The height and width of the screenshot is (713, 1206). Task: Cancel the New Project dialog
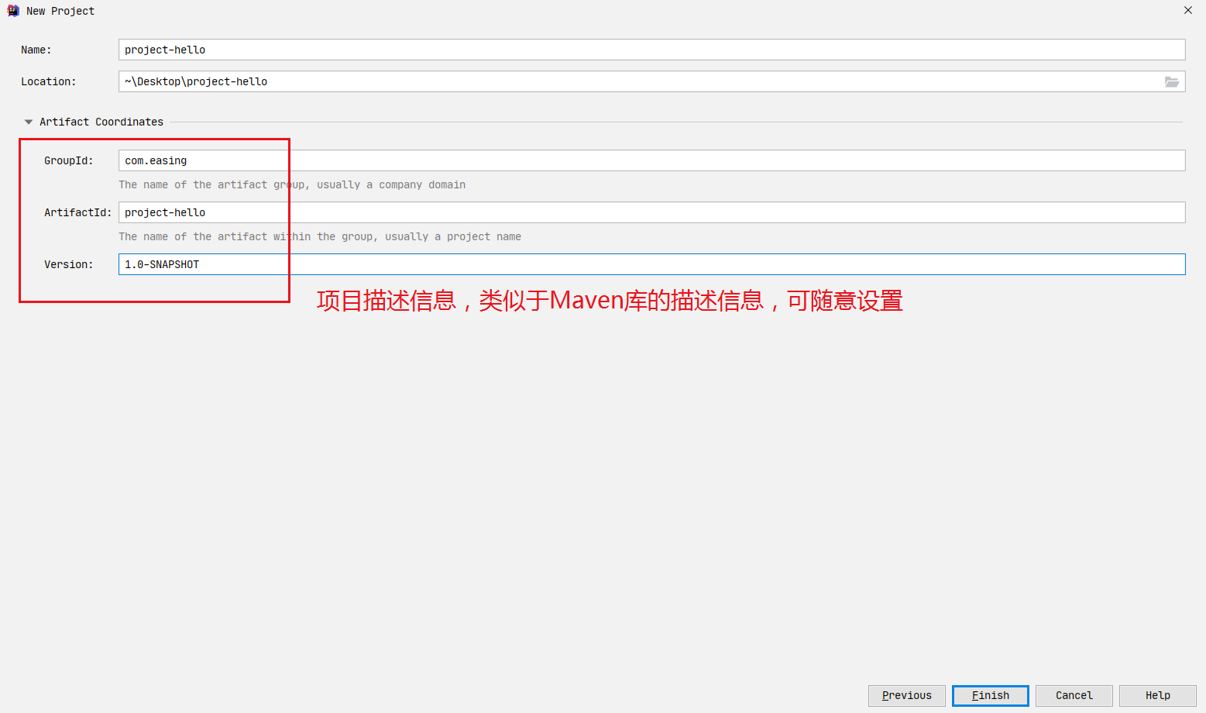pos(1074,695)
